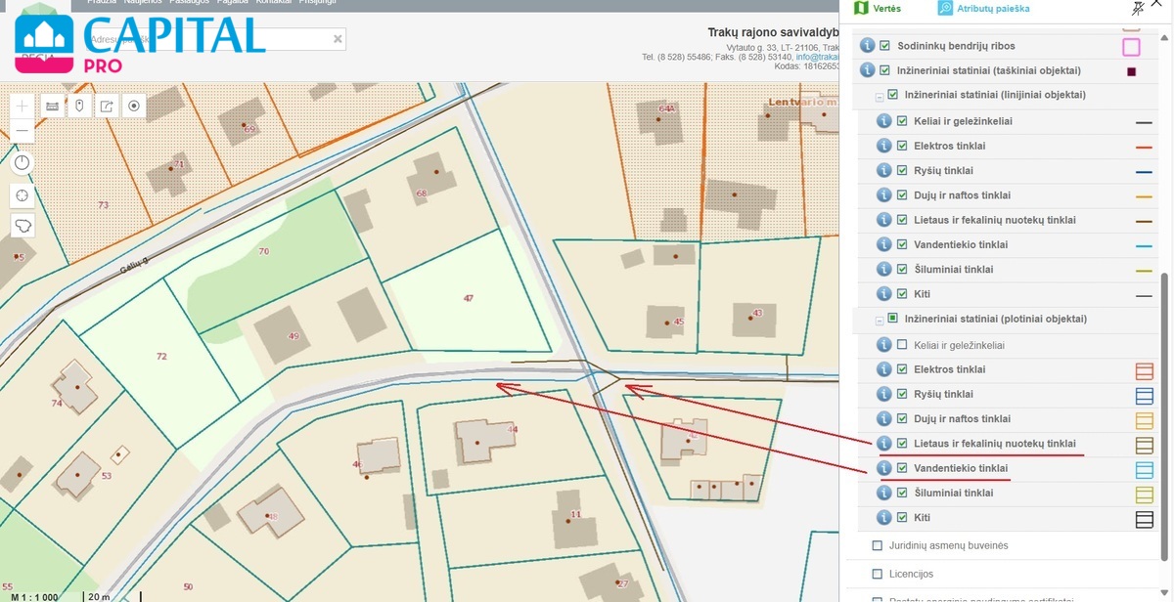Open Pagalba in top menu

pos(233,3)
